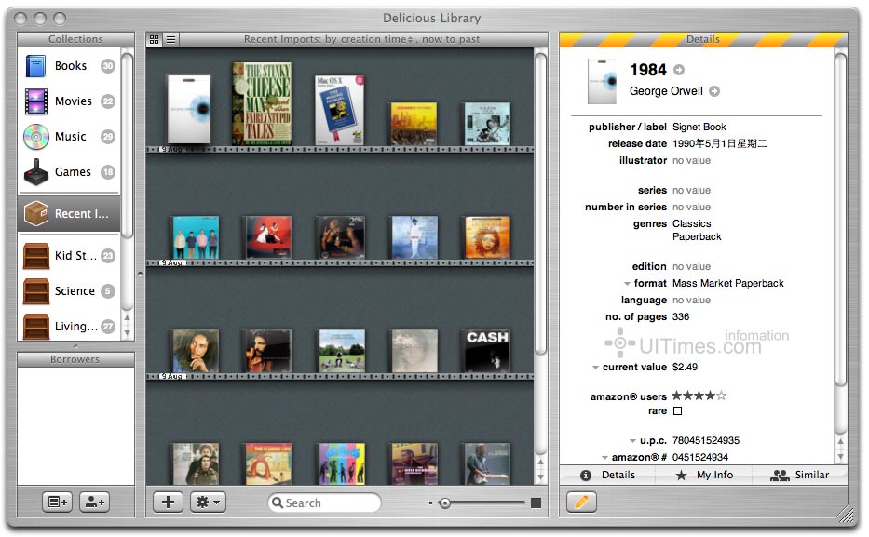This screenshot has height=537, width=869.
Task: Click the $2.49 current value
Action: pos(685,367)
